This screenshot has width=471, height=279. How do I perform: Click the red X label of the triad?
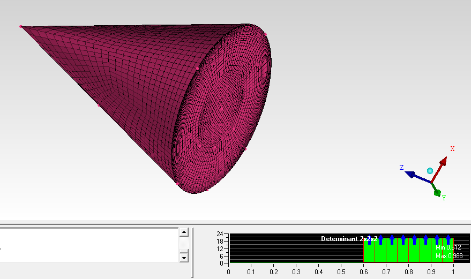452,149
